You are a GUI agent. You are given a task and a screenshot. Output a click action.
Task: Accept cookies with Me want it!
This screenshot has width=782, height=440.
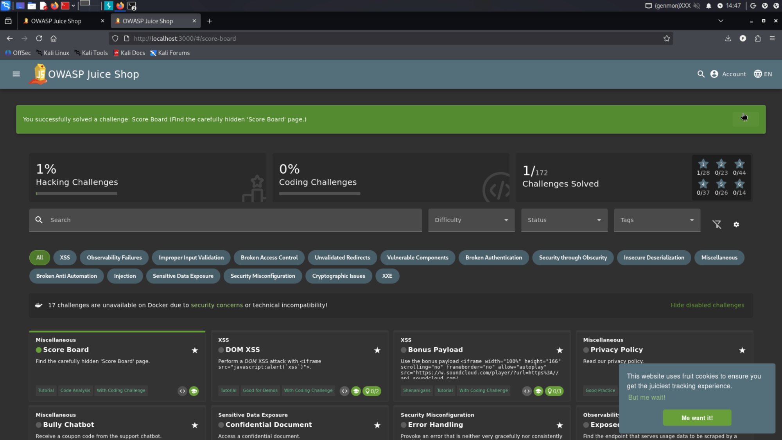click(x=697, y=418)
